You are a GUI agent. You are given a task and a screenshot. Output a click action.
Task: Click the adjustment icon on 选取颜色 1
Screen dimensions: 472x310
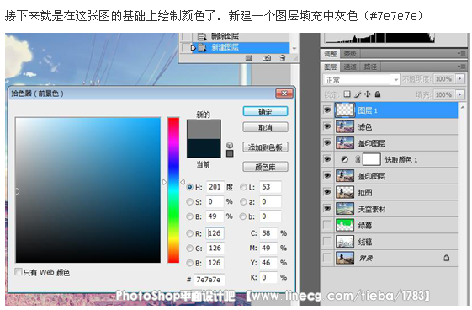point(345,160)
